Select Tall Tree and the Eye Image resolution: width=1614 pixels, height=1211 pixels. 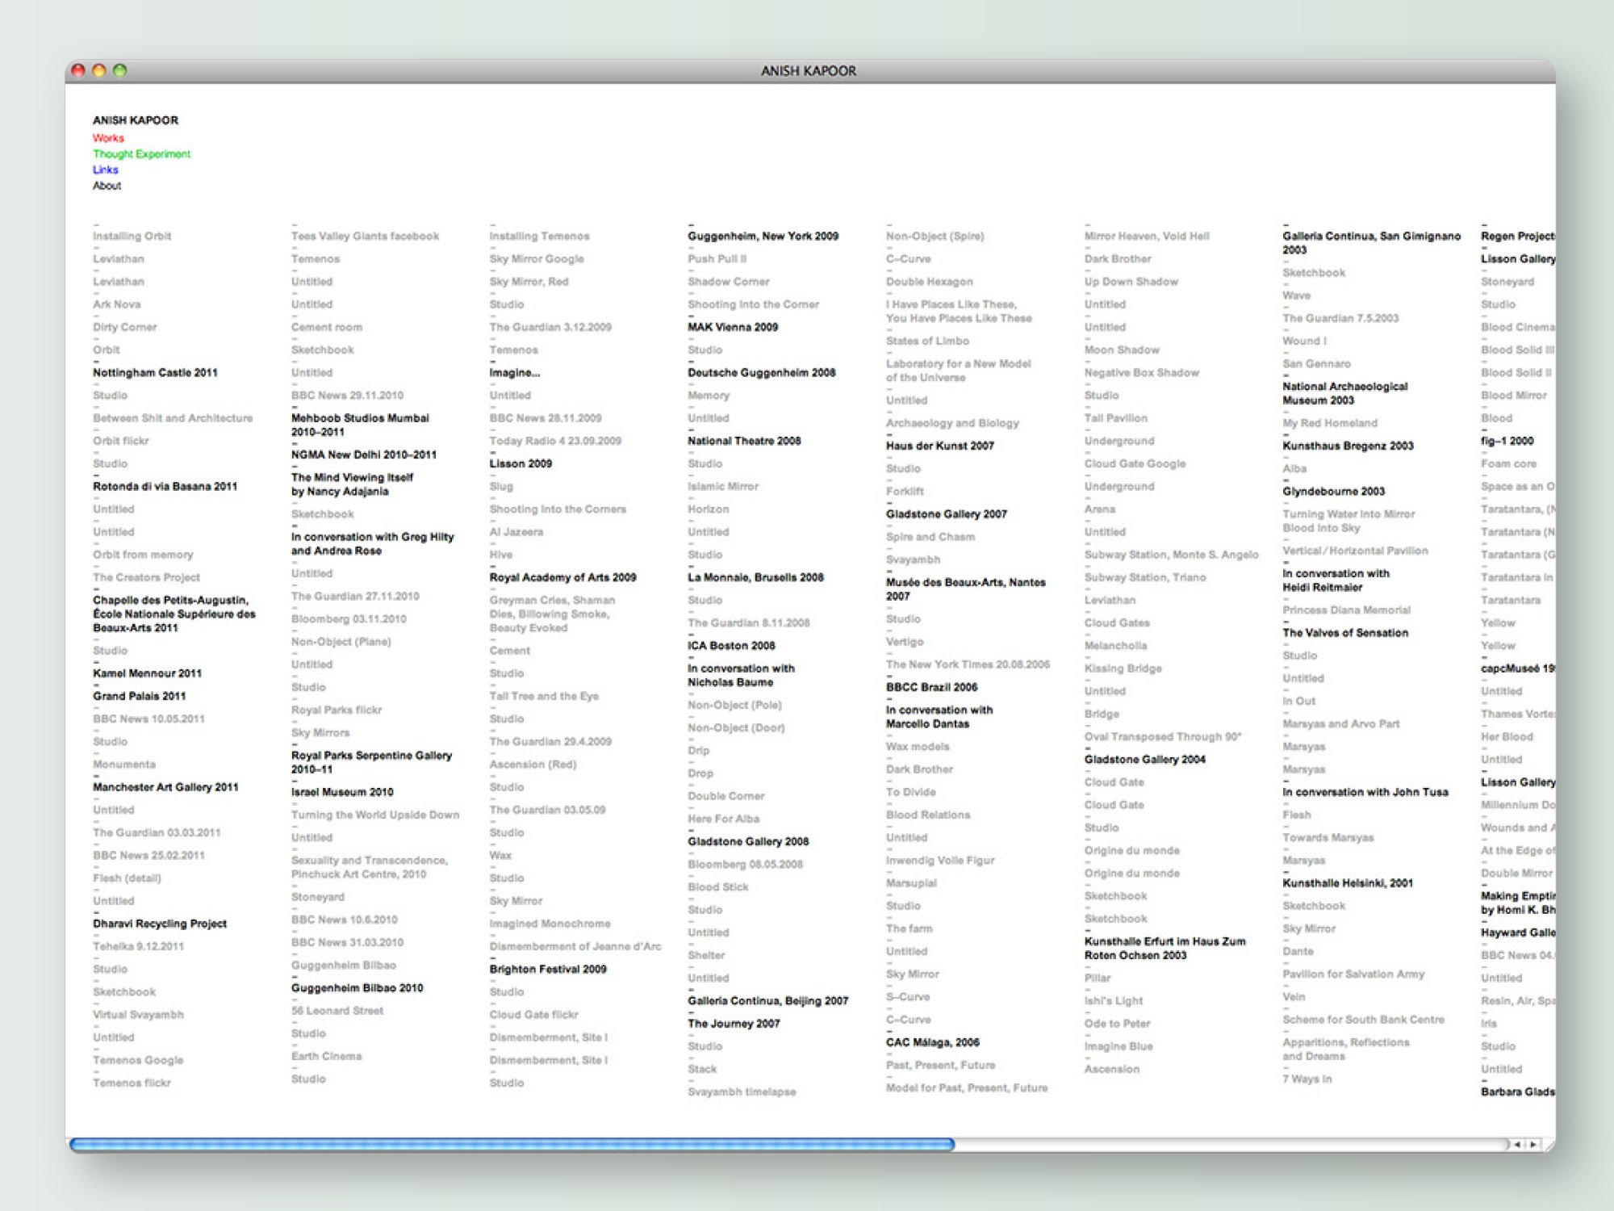(x=544, y=696)
